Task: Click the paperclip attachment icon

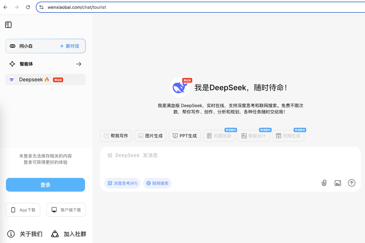Action: [x=324, y=183]
